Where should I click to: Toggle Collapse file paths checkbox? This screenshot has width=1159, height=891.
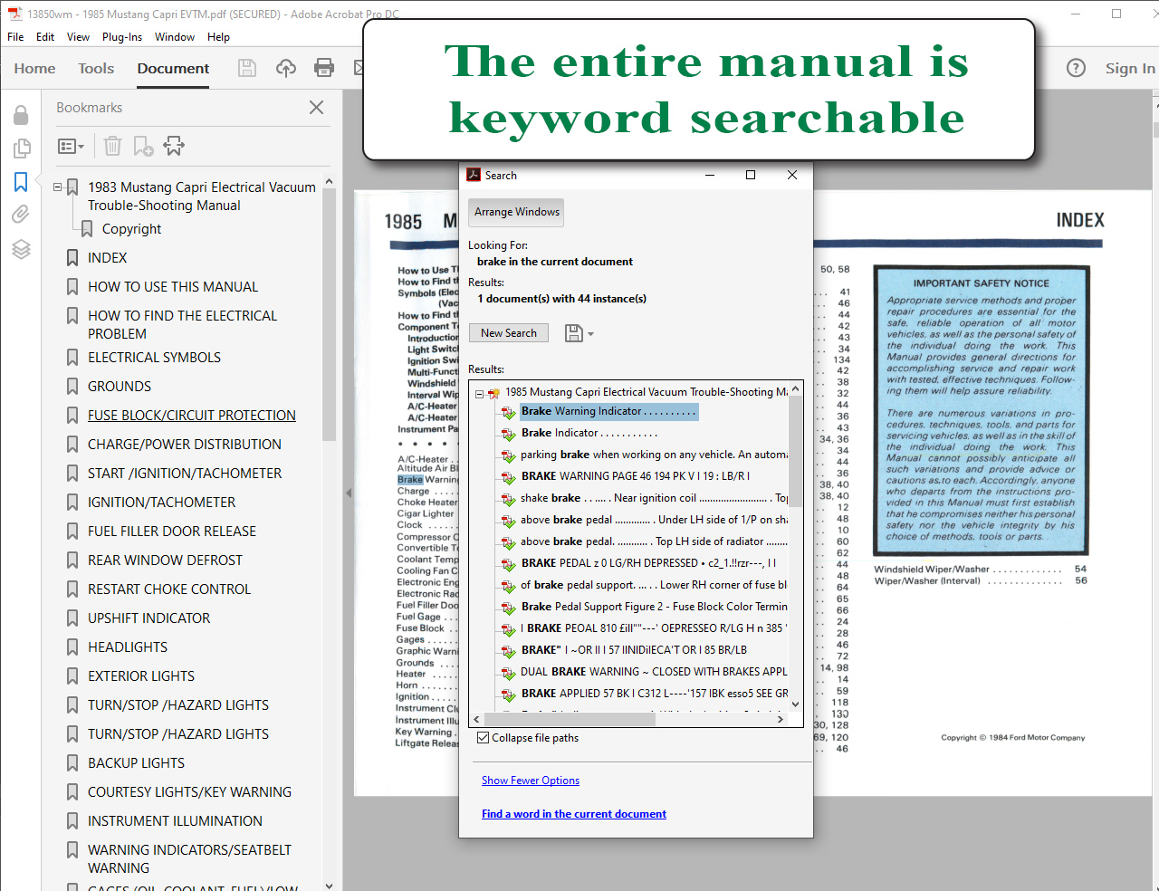click(484, 738)
